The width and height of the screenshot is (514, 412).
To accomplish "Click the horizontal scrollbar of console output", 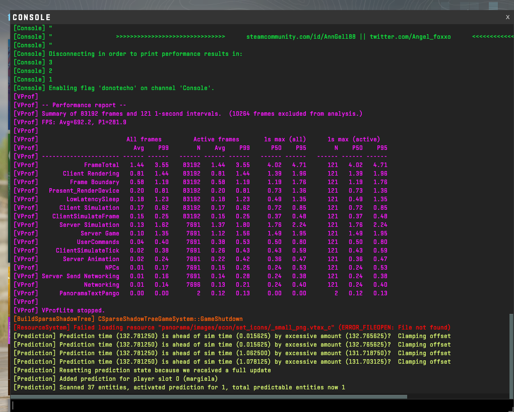I will (209, 396).
